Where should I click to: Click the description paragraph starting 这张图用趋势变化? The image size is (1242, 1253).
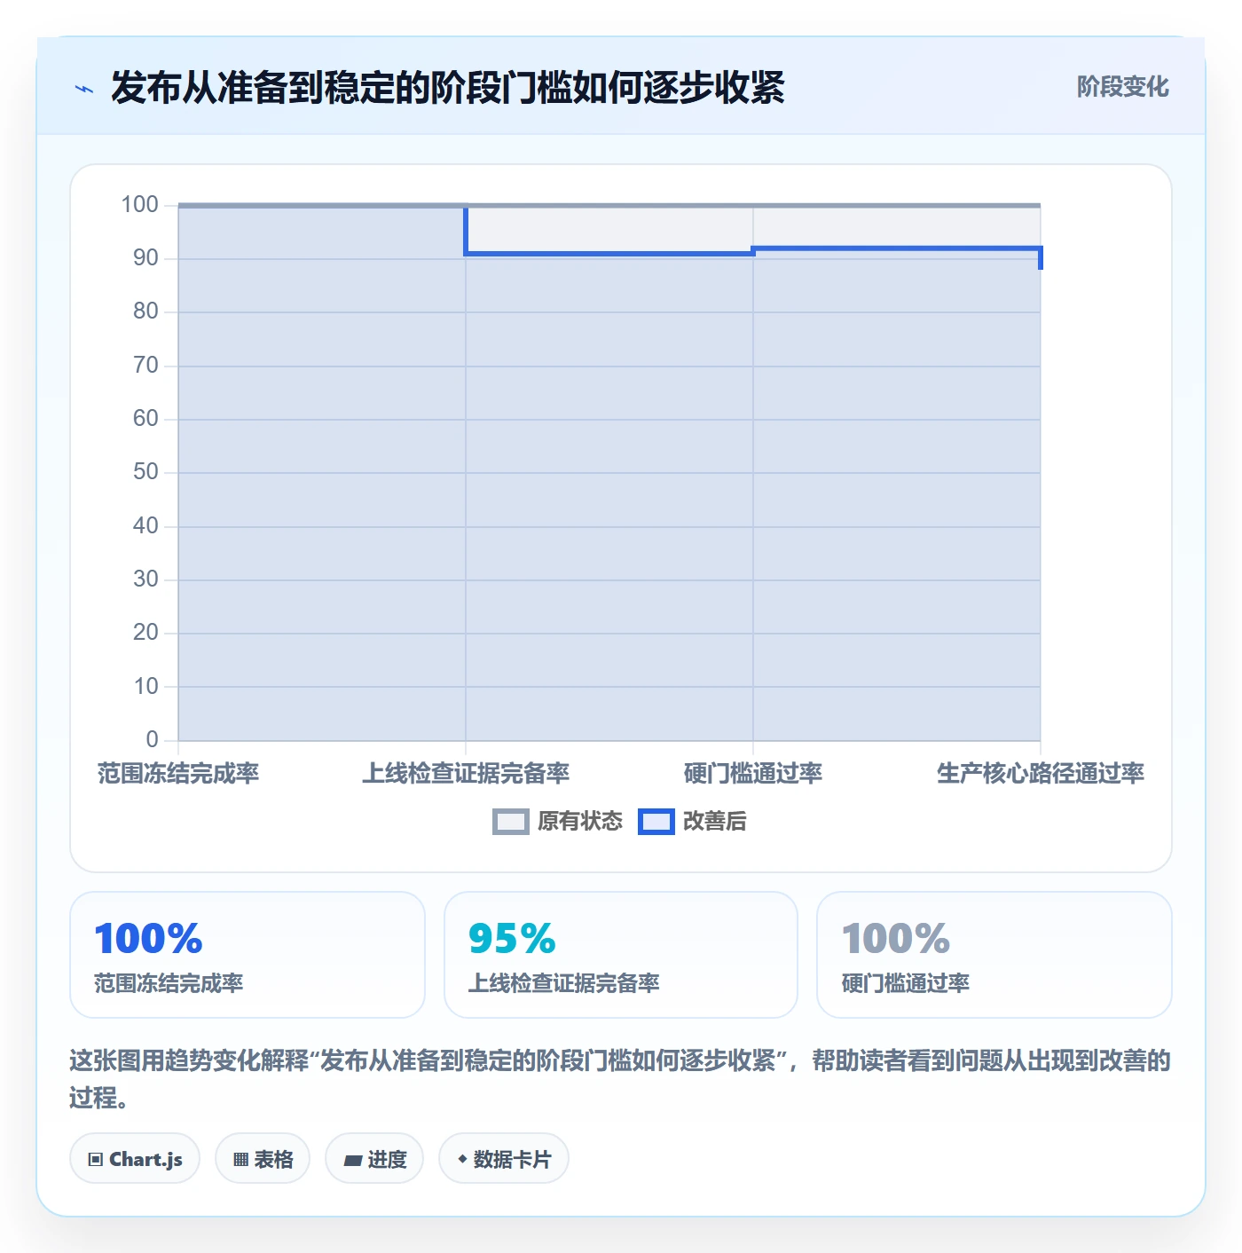pyautogui.click(x=620, y=1079)
